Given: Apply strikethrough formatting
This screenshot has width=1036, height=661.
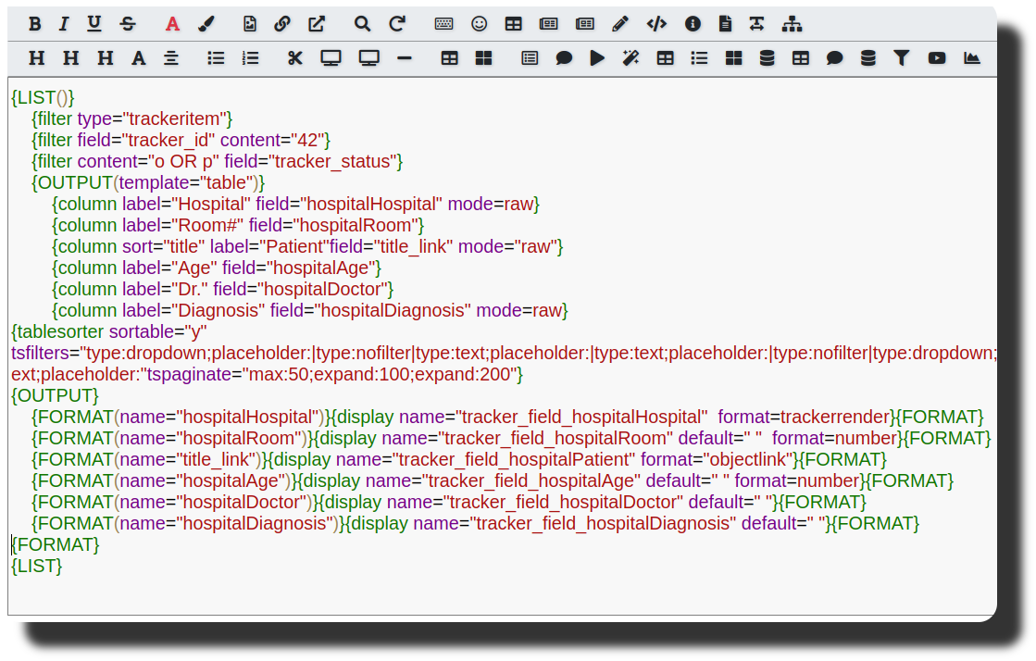Looking at the screenshot, I should [128, 24].
